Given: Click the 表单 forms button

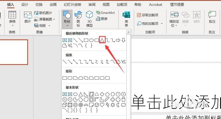Looking at the screenshot, I should [x=126, y=19].
